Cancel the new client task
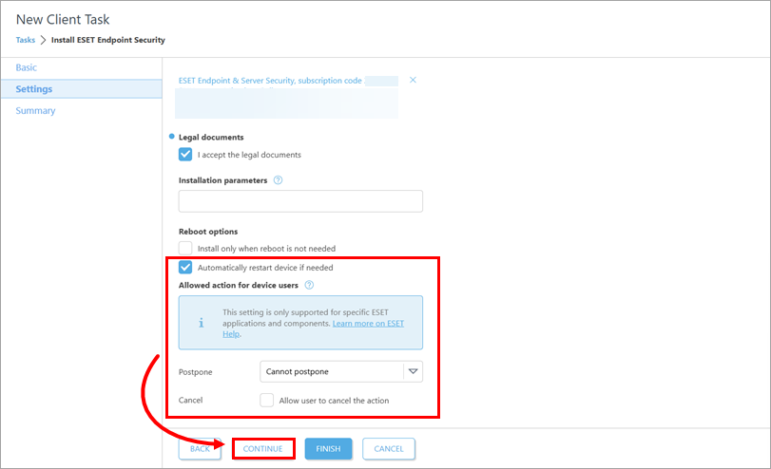Screen dimensions: 771x469 click(x=388, y=449)
